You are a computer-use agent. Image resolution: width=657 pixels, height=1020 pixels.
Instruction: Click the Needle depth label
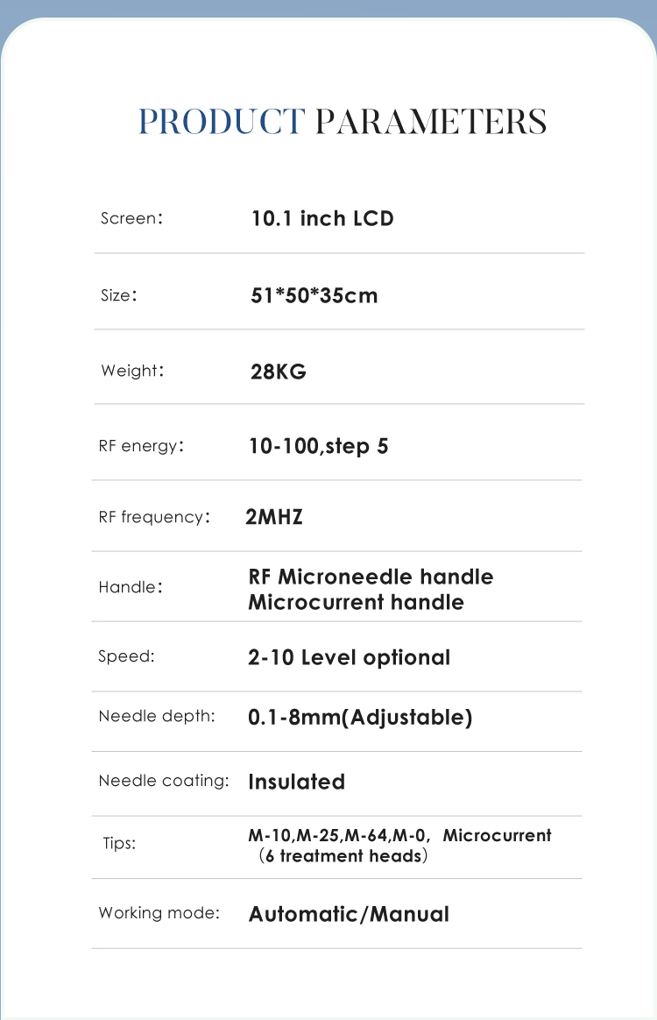tap(156, 716)
